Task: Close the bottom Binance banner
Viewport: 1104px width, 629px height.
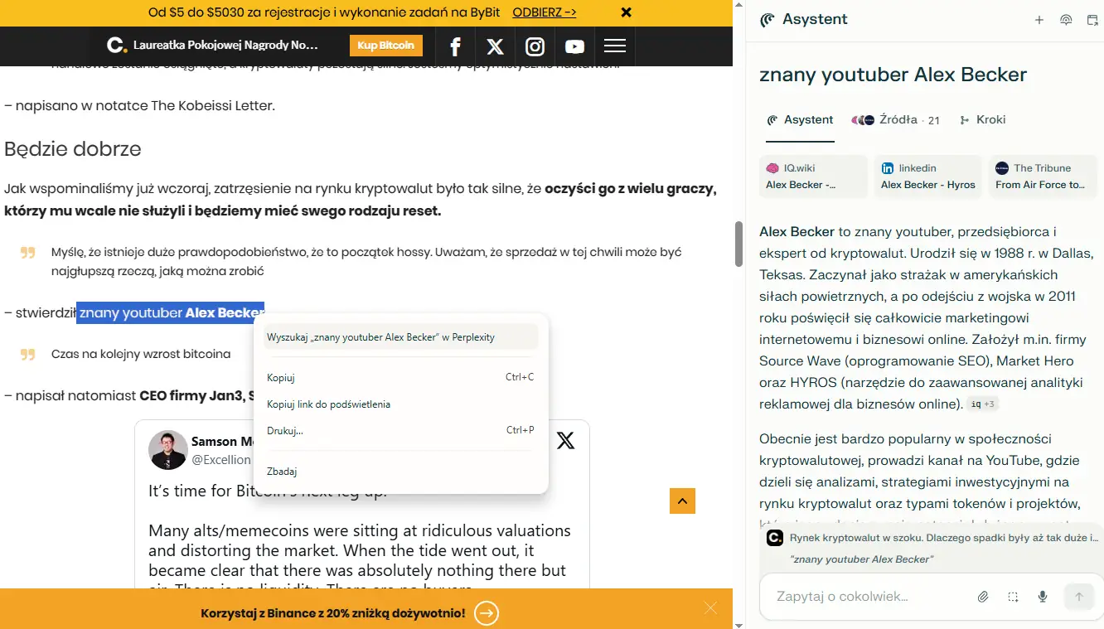Action: [x=710, y=608]
